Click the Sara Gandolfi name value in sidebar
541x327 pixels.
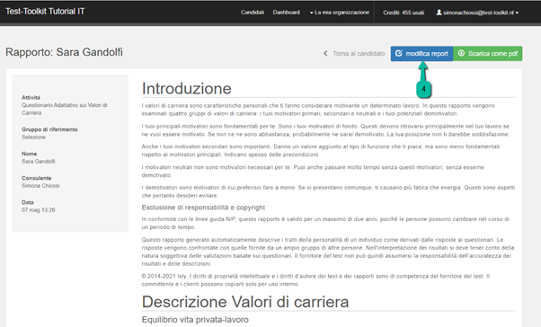(x=39, y=161)
